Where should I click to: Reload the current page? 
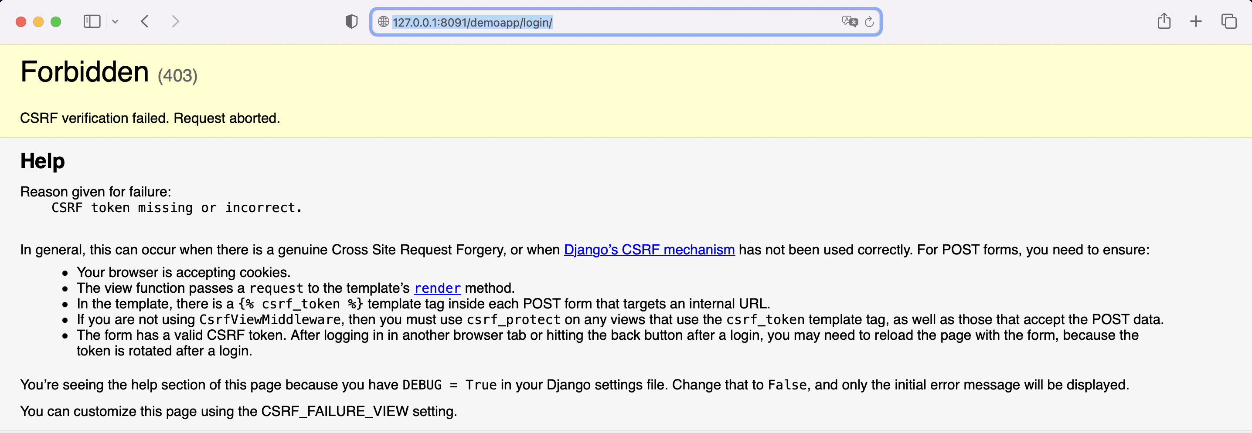[870, 21]
